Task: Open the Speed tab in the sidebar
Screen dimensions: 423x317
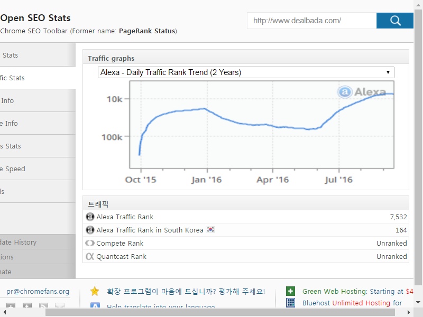Action: (x=37, y=169)
